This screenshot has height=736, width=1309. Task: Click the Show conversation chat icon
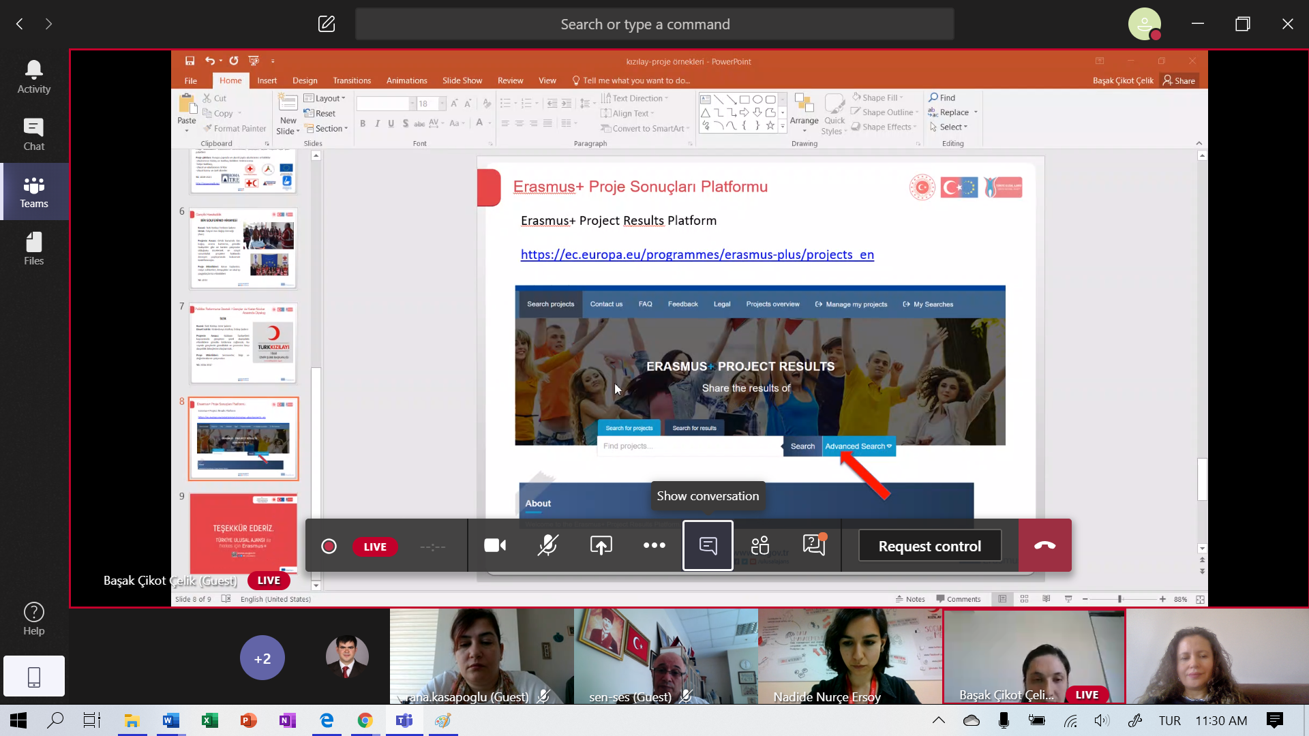tap(708, 546)
